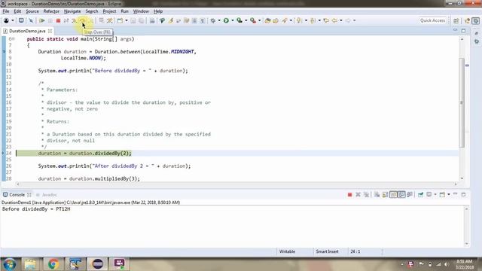Switch to the Javadoc tab
This screenshot has width=482, height=271.
click(x=47, y=195)
